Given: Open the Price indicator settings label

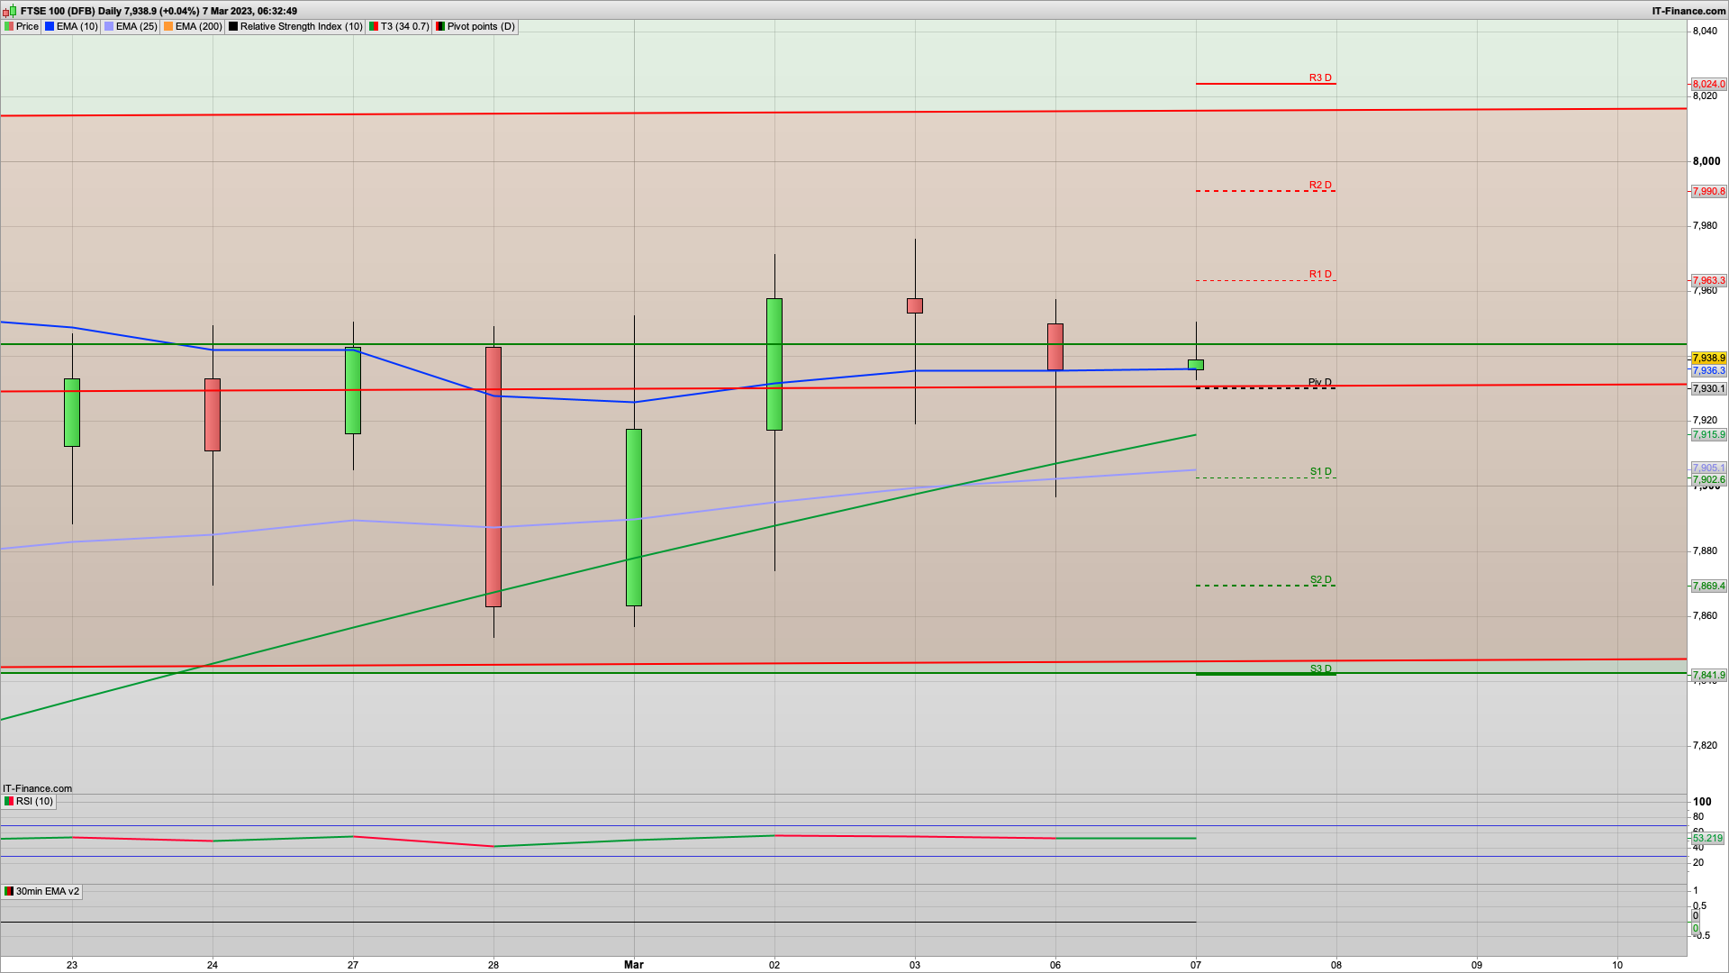Looking at the screenshot, I should (27, 26).
